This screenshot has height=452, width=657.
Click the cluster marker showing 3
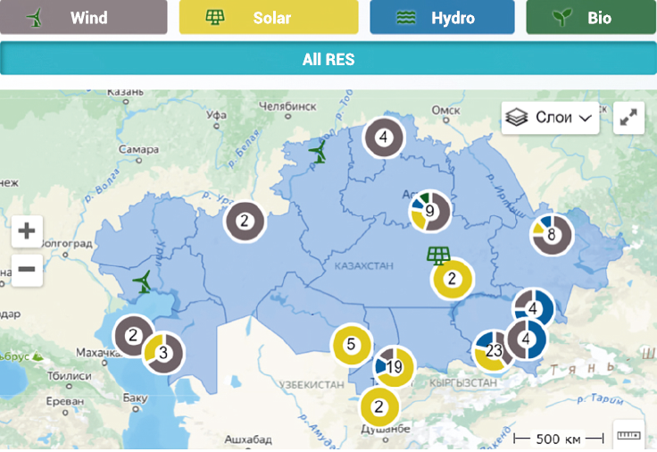point(163,353)
